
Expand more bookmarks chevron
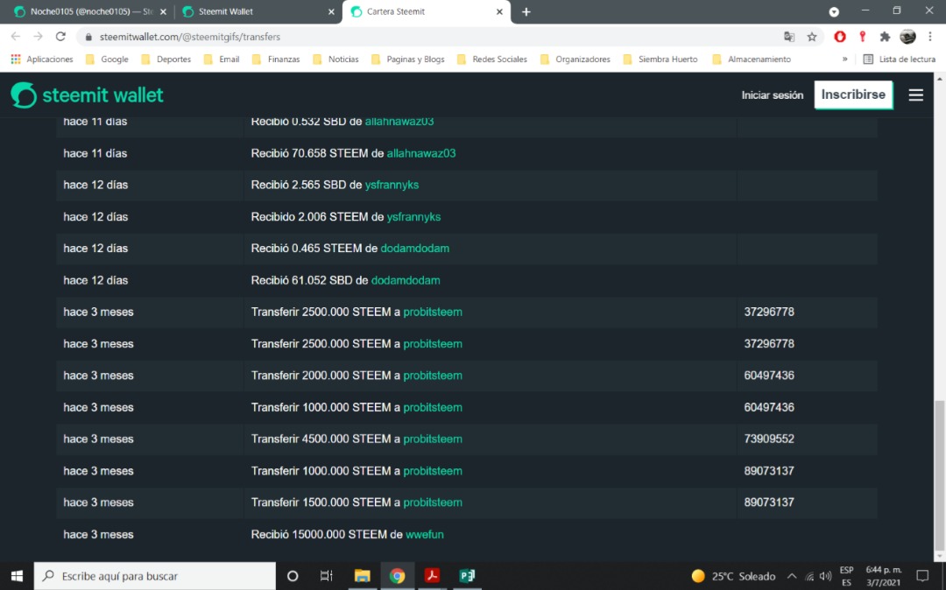[x=844, y=59]
